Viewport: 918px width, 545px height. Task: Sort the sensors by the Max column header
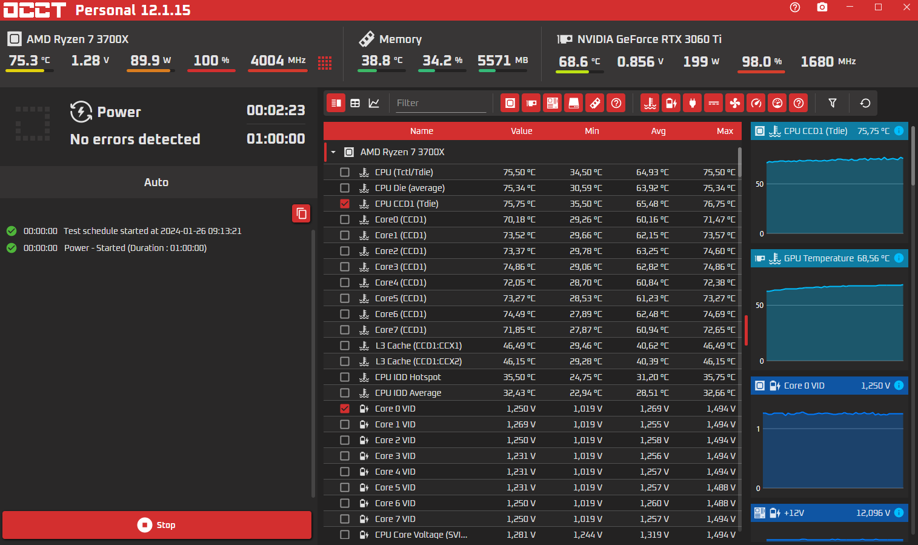[725, 131]
